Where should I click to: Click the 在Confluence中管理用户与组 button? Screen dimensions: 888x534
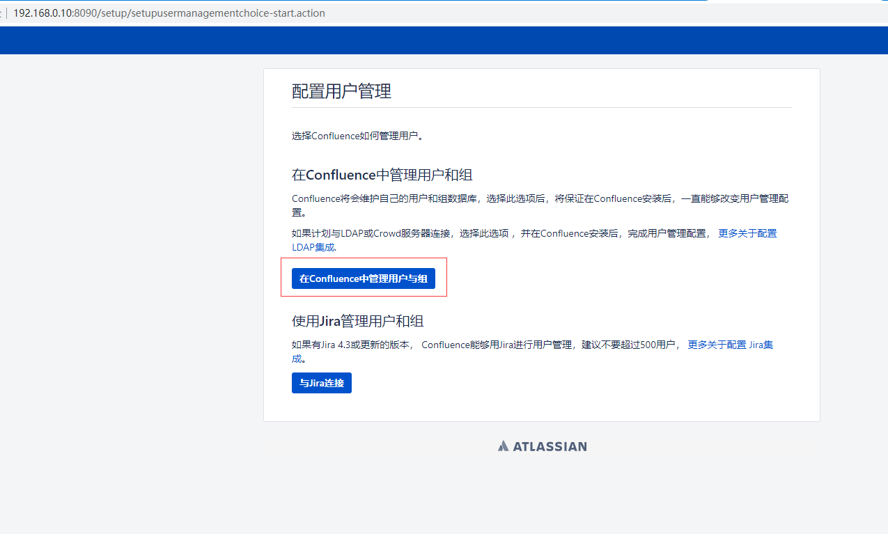(363, 278)
